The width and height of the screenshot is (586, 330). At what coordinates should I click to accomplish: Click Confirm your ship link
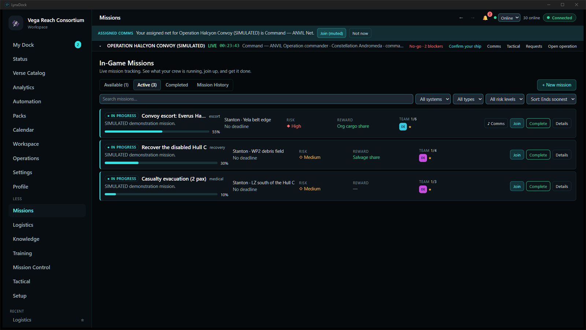tap(465, 46)
